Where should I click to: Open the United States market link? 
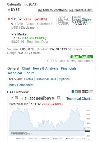(x=82, y=19)
